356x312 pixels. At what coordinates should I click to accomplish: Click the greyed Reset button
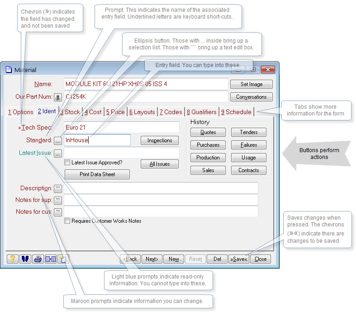(195, 259)
